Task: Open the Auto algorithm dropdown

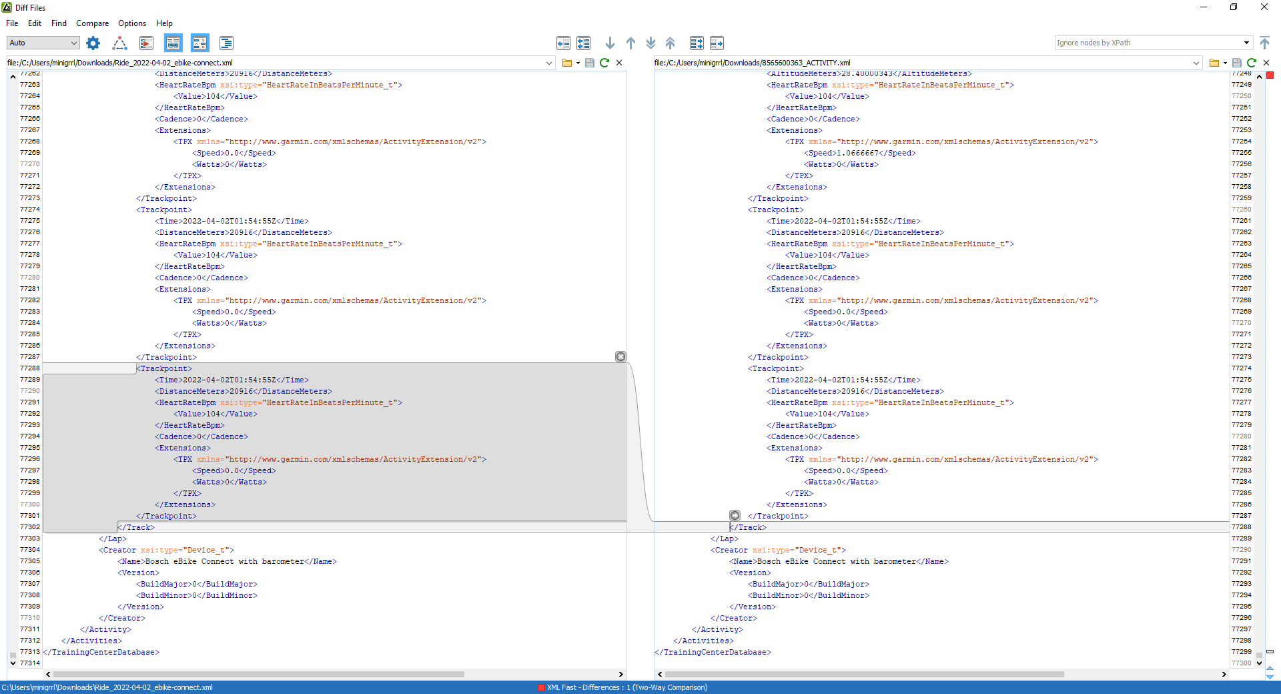Action: 43,43
